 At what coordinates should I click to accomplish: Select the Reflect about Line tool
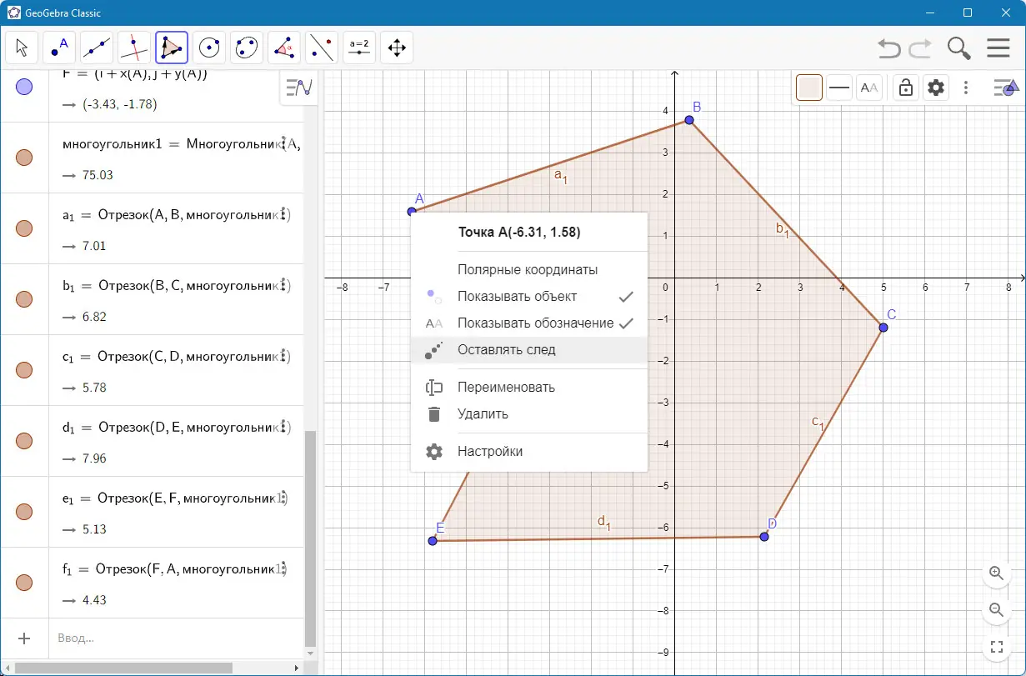click(x=322, y=48)
